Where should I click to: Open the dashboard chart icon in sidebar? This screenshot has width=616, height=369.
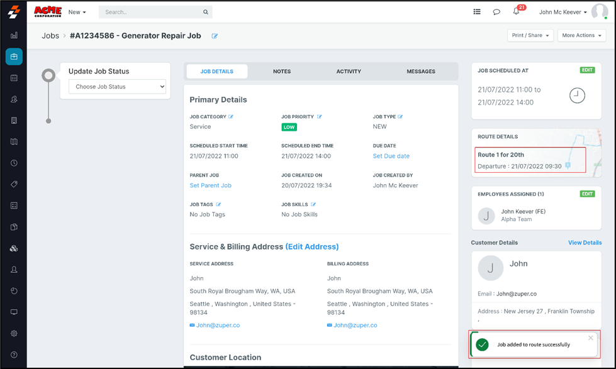(x=14, y=36)
